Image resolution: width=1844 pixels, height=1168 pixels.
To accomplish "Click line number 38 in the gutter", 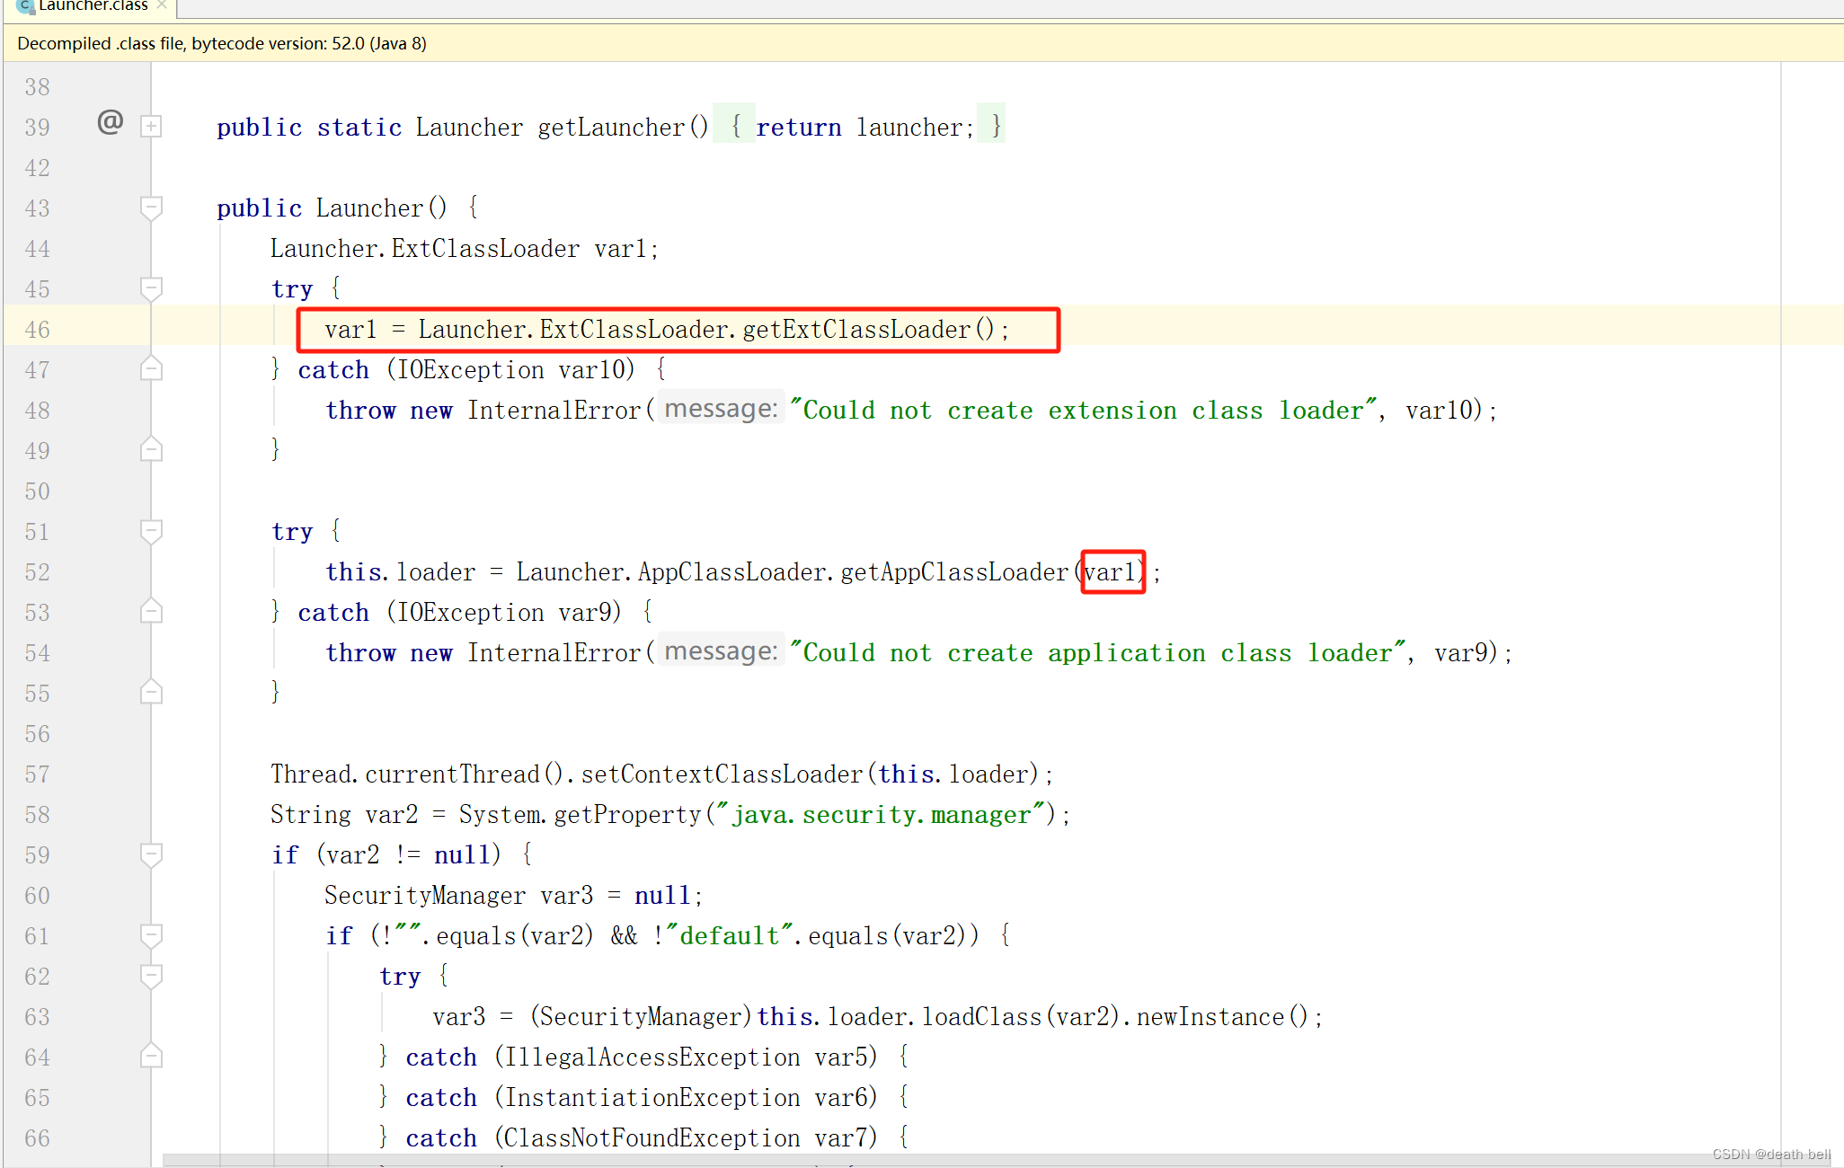I will point(37,87).
